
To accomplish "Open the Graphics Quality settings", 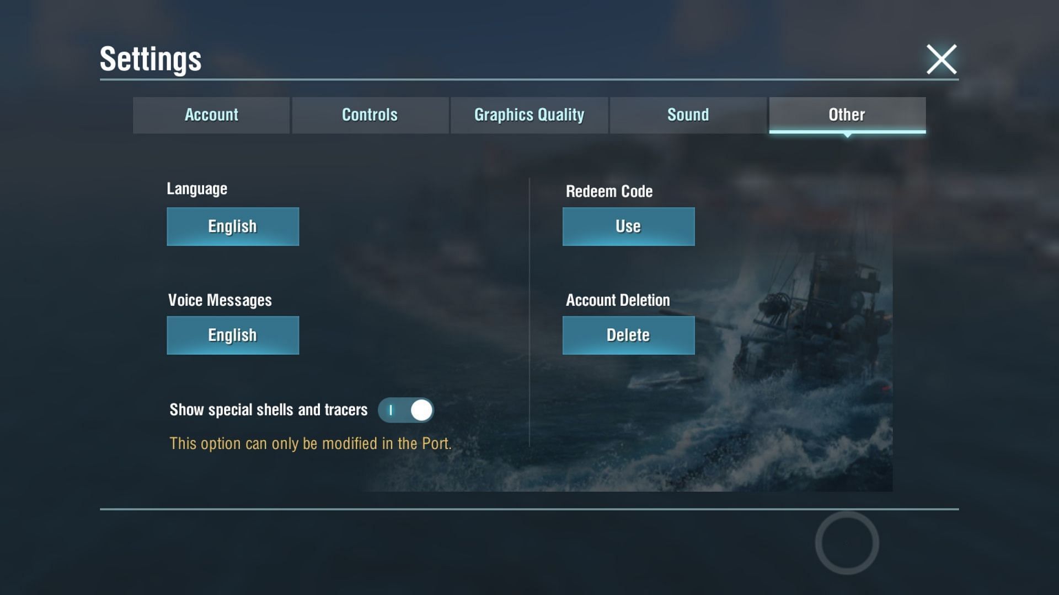I will tap(529, 115).
